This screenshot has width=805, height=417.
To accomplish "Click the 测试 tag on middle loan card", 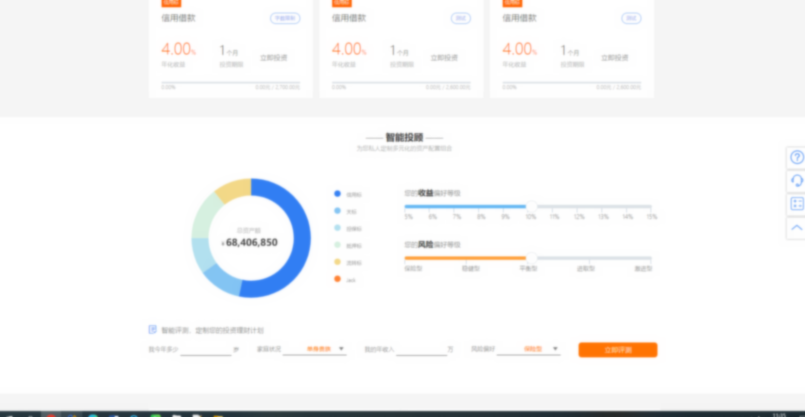I will [460, 18].
